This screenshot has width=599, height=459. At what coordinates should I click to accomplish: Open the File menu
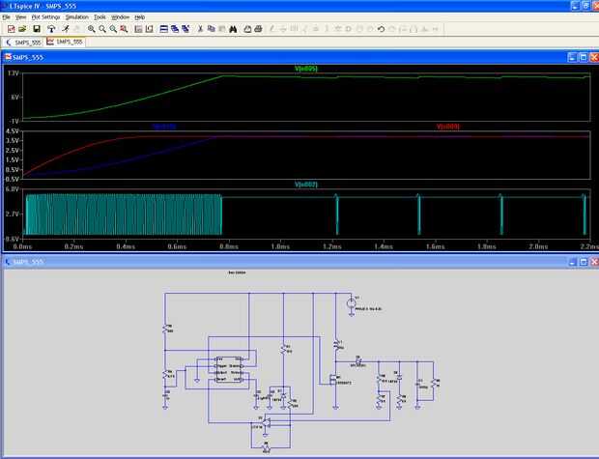(7, 17)
